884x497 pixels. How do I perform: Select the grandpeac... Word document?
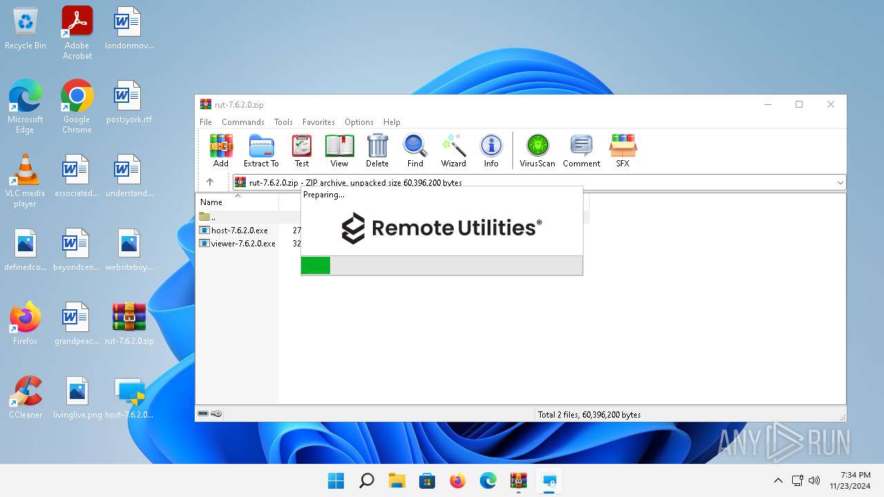[77, 323]
